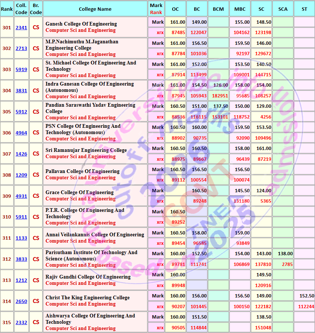This screenshot has width=315, height=333.
Task: Open college code 4931 link
Action: [21, 196]
